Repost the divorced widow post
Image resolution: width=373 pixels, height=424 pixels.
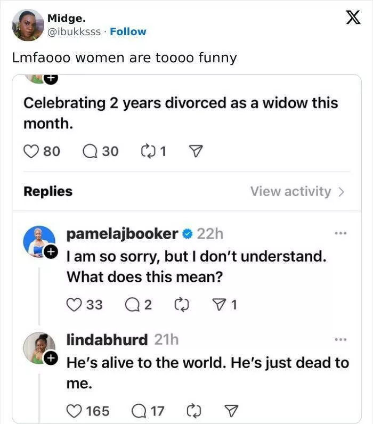tap(146, 152)
